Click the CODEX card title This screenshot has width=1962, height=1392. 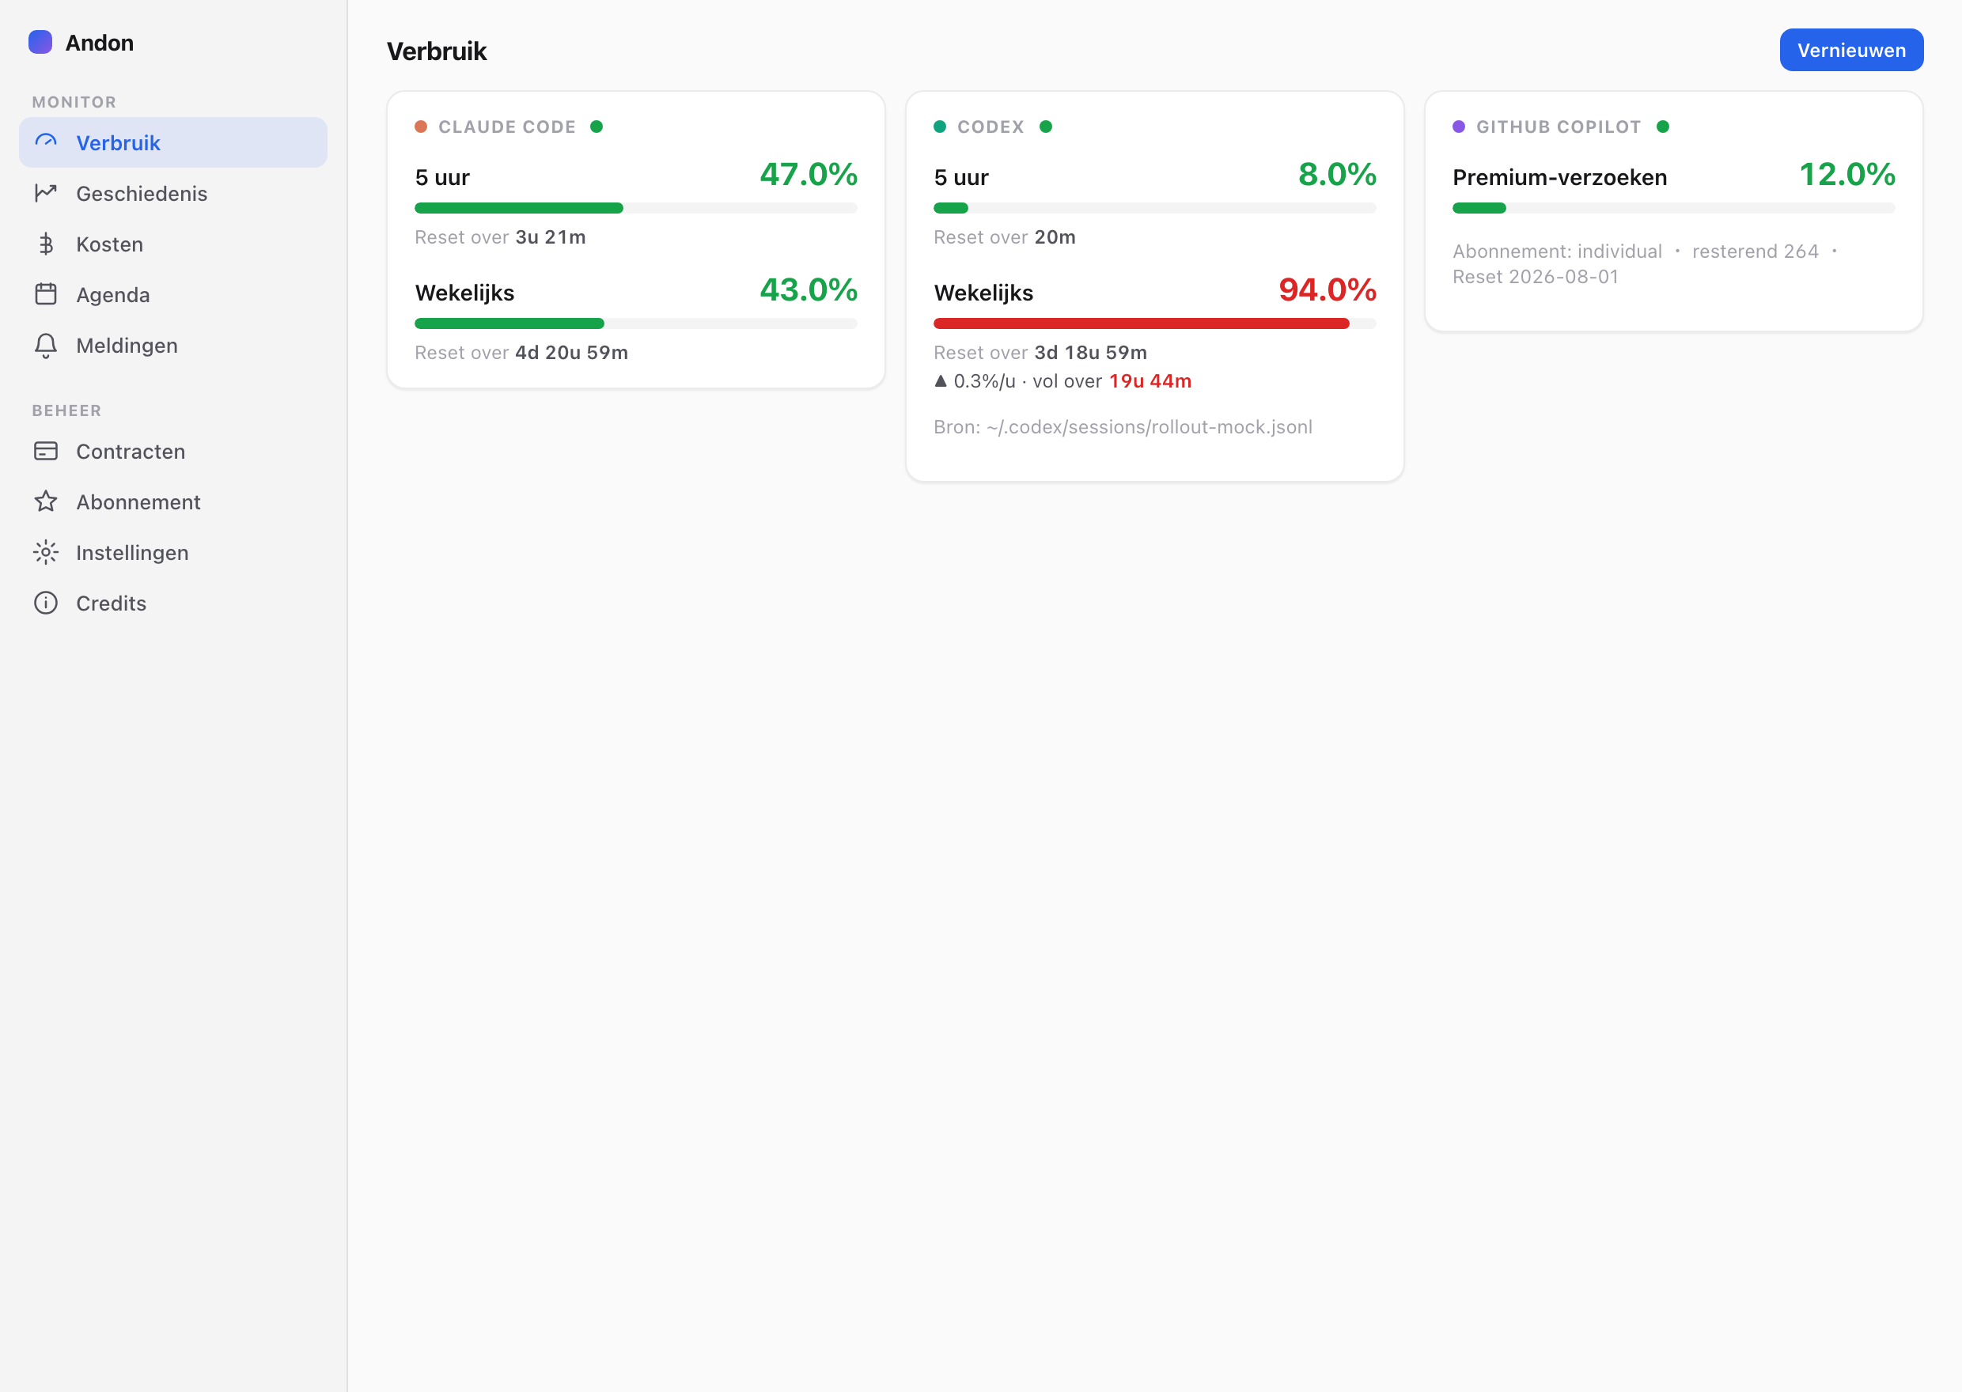990,127
